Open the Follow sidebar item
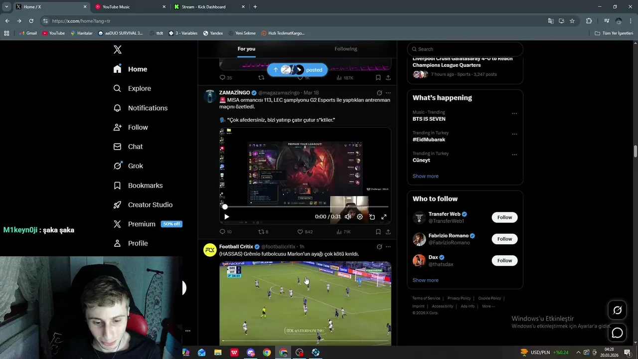 click(131, 127)
